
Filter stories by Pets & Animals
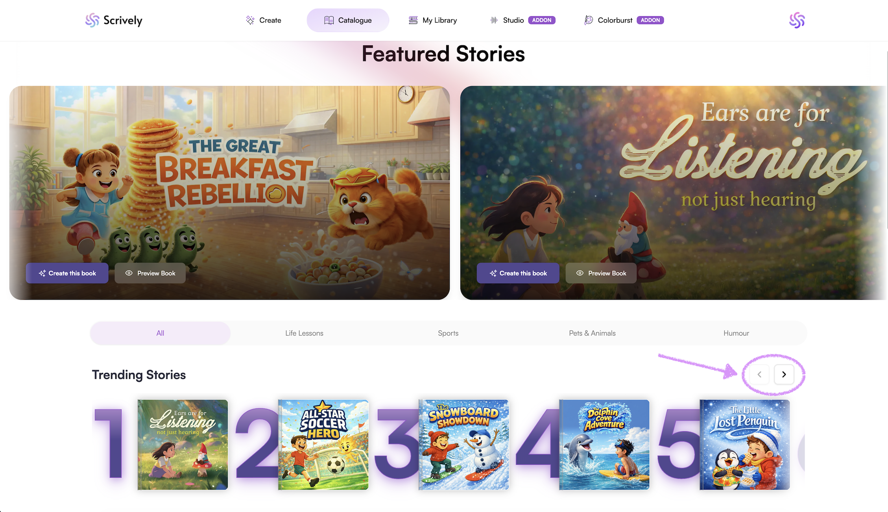click(592, 333)
